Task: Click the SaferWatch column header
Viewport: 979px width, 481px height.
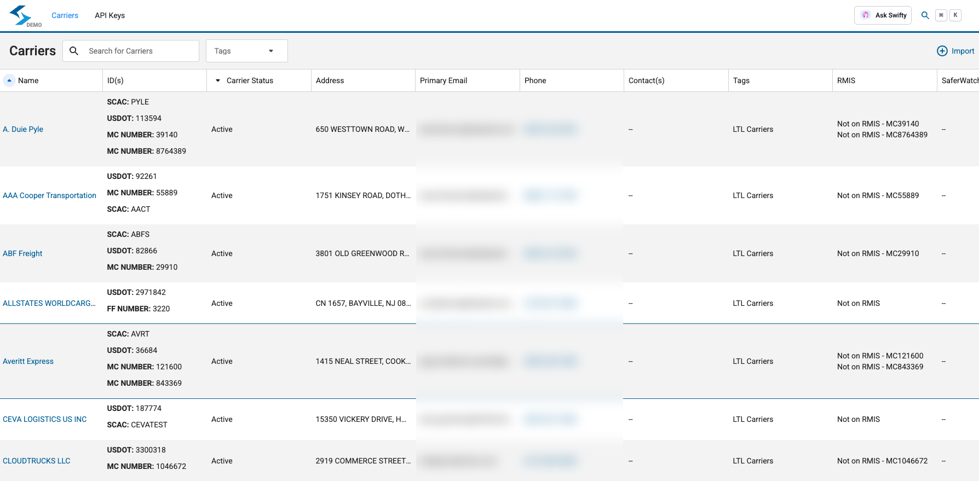Action: point(960,80)
